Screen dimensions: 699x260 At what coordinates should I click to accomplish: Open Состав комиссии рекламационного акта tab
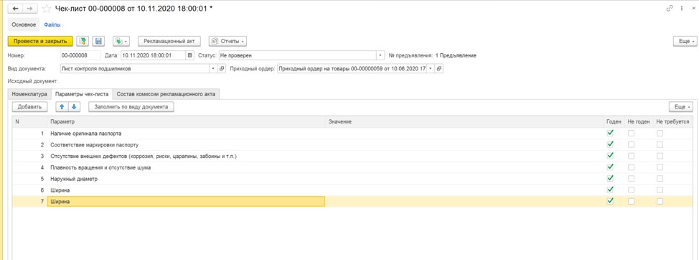click(166, 94)
